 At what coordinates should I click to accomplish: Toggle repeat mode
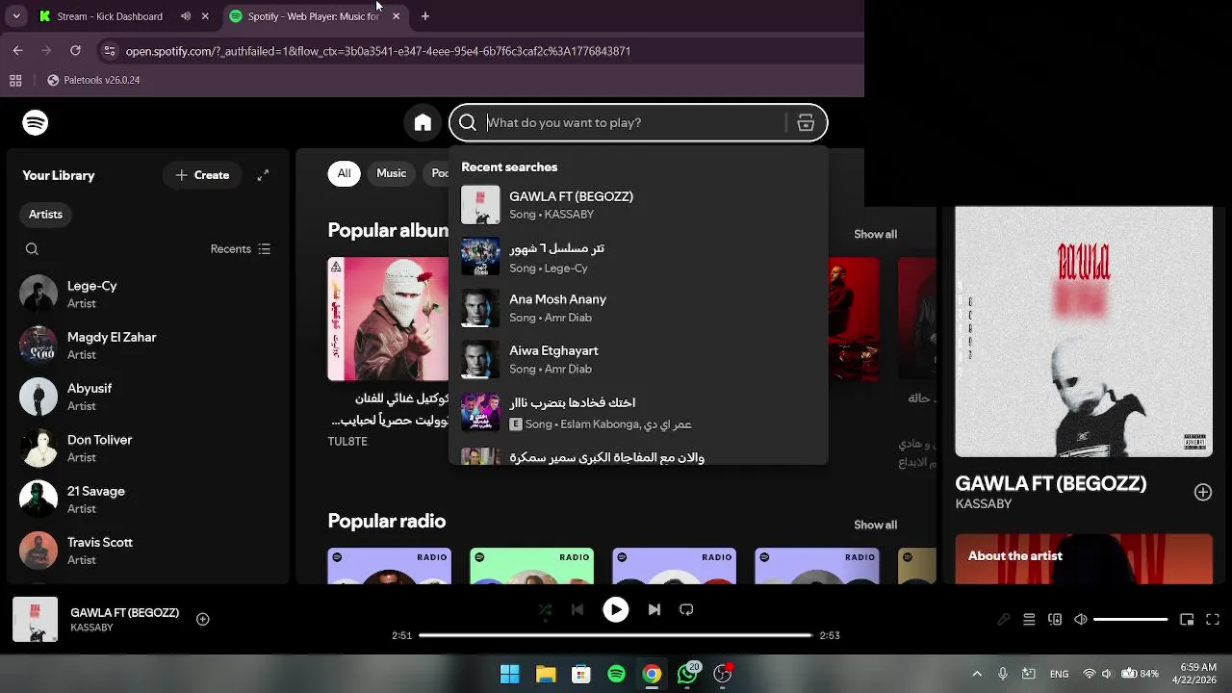click(x=686, y=609)
